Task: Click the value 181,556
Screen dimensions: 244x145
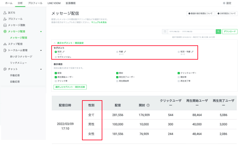Action: 118,134
